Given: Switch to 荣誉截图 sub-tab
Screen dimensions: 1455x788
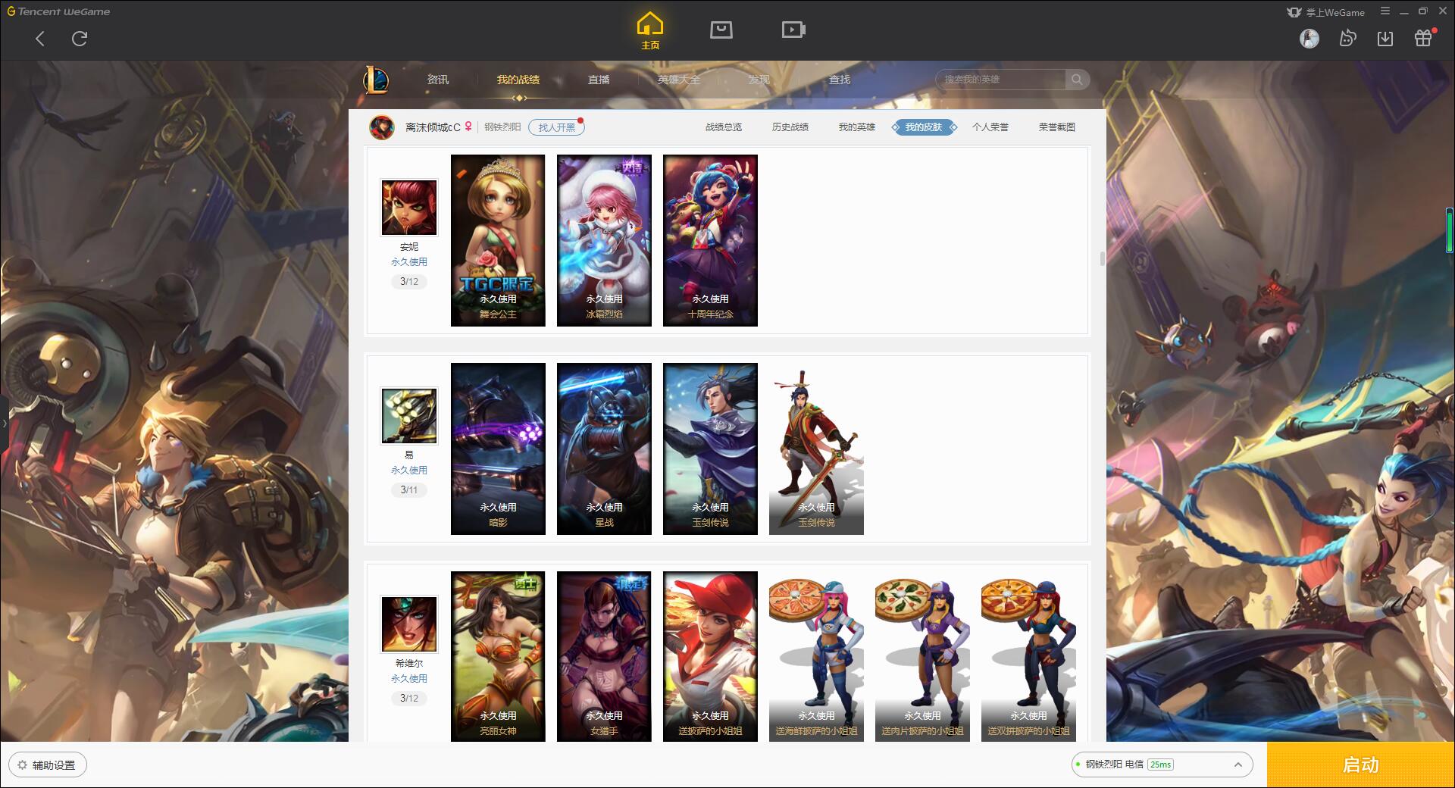Looking at the screenshot, I should point(1057,127).
